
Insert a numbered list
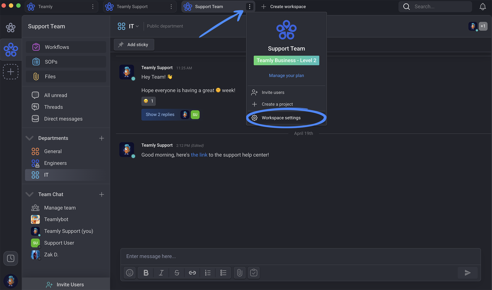[x=208, y=273]
